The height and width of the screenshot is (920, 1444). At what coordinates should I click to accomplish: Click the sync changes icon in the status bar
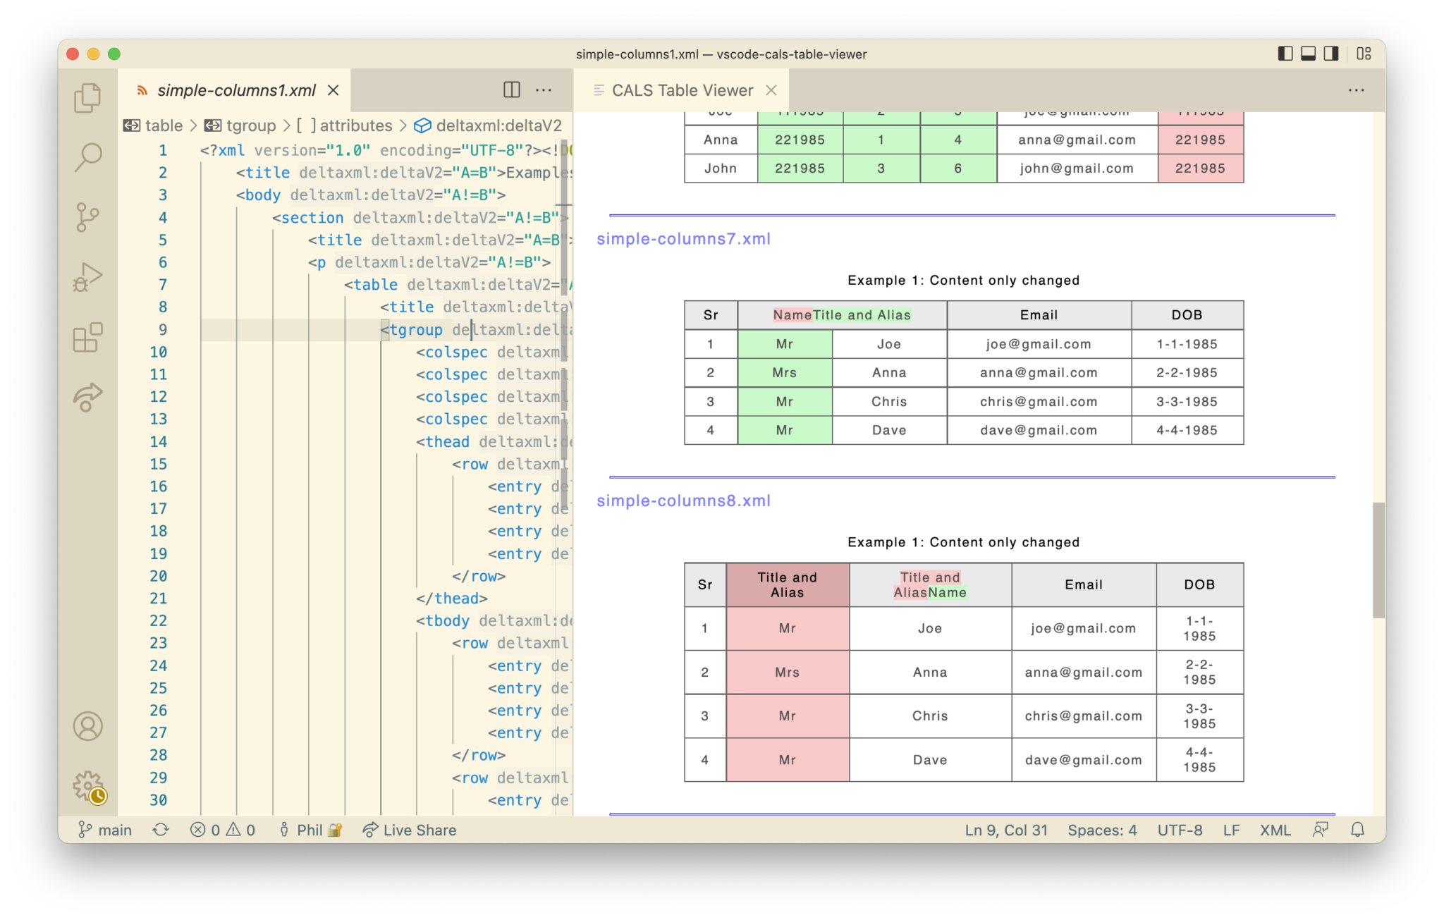160,830
